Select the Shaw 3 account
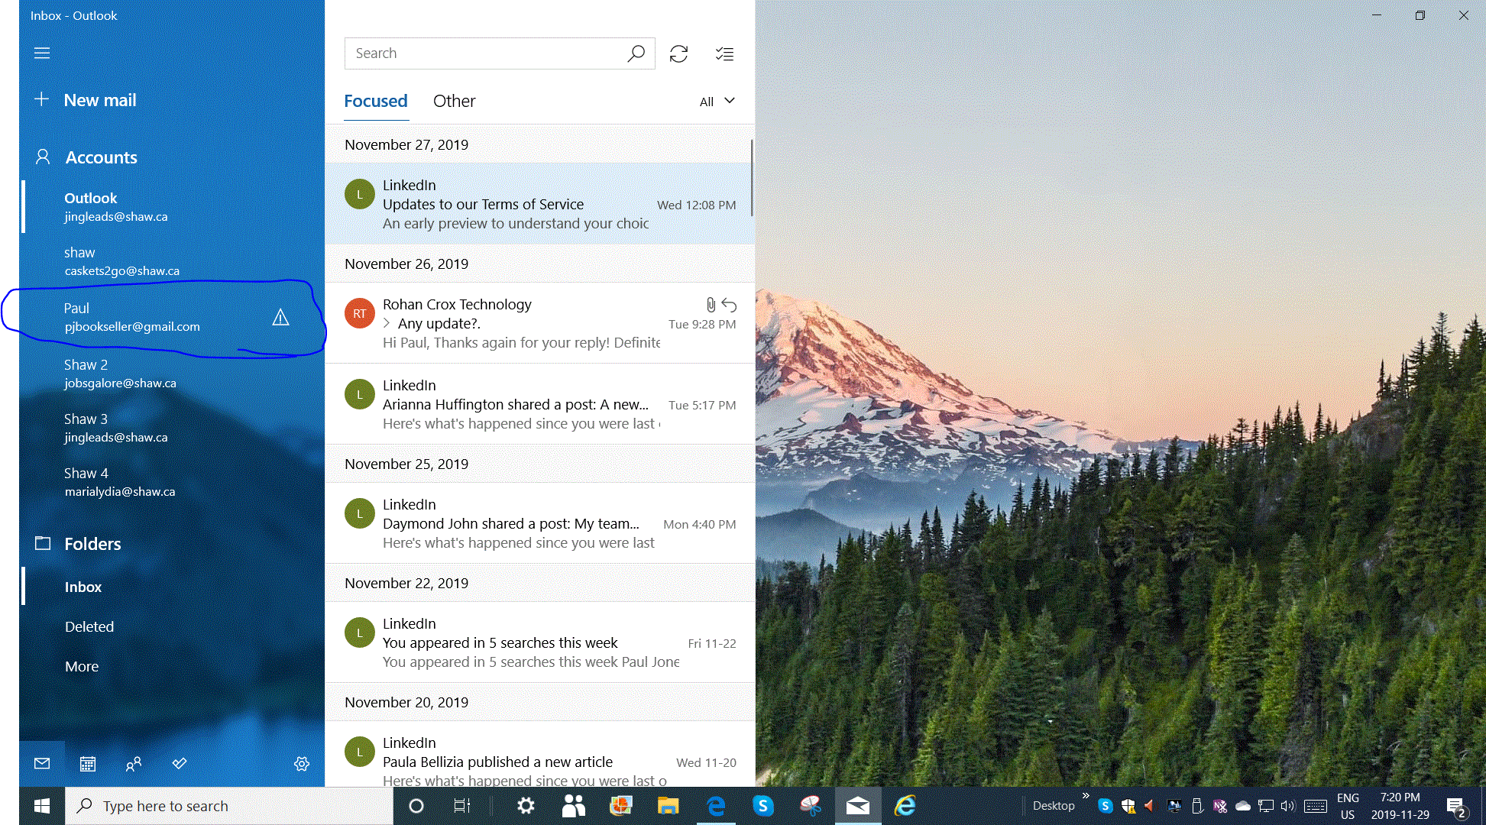 [173, 428]
